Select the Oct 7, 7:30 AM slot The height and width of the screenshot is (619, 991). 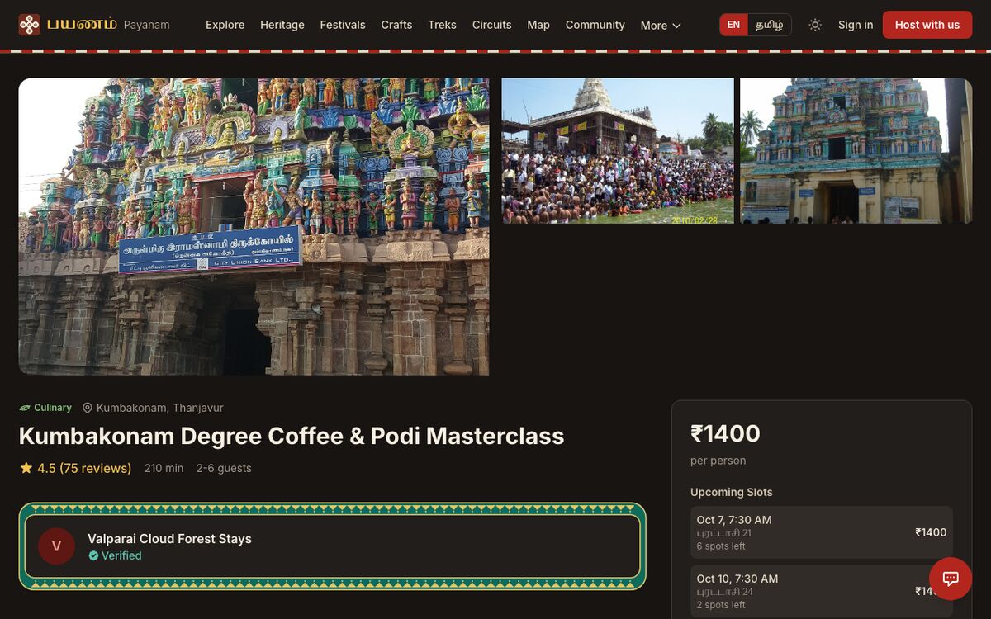(x=822, y=532)
